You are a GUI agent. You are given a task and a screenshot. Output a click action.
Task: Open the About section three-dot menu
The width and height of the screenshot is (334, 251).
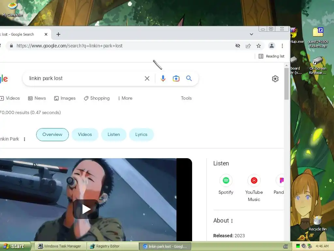click(232, 221)
